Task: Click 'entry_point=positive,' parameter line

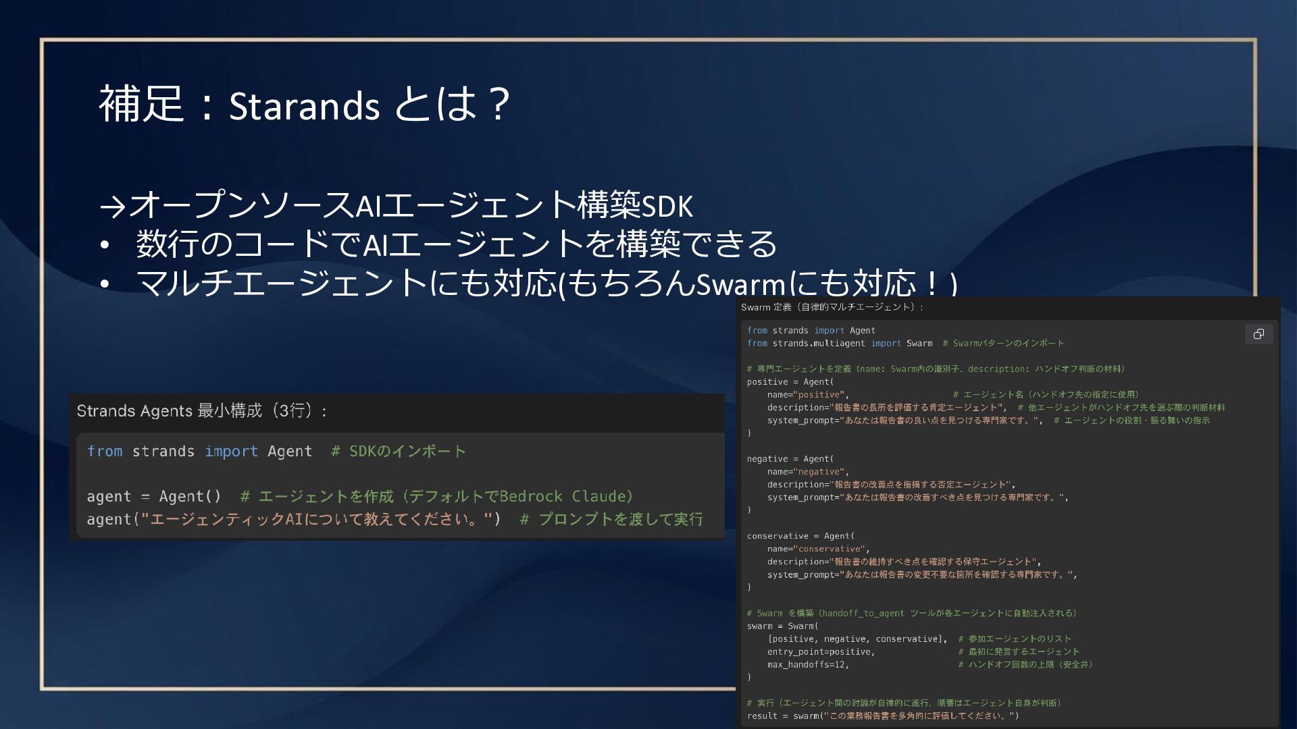Action: 821,652
